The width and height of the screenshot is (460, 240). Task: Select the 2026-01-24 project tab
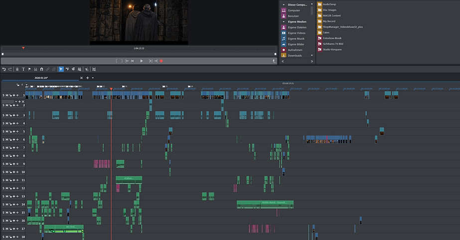[x=41, y=78]
